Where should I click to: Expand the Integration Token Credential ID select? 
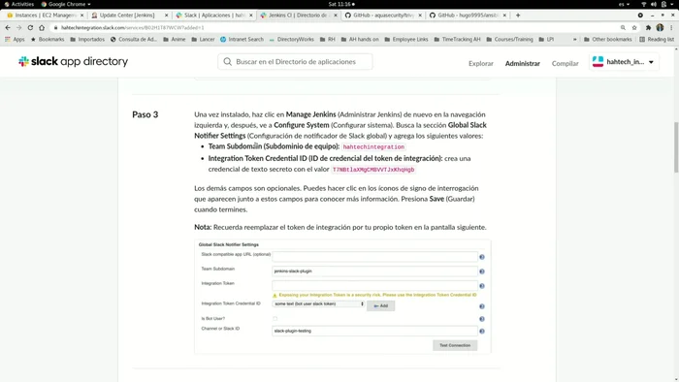319,304
